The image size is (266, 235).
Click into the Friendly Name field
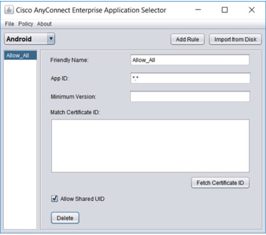pyautogui.click(x=190, y=60)
